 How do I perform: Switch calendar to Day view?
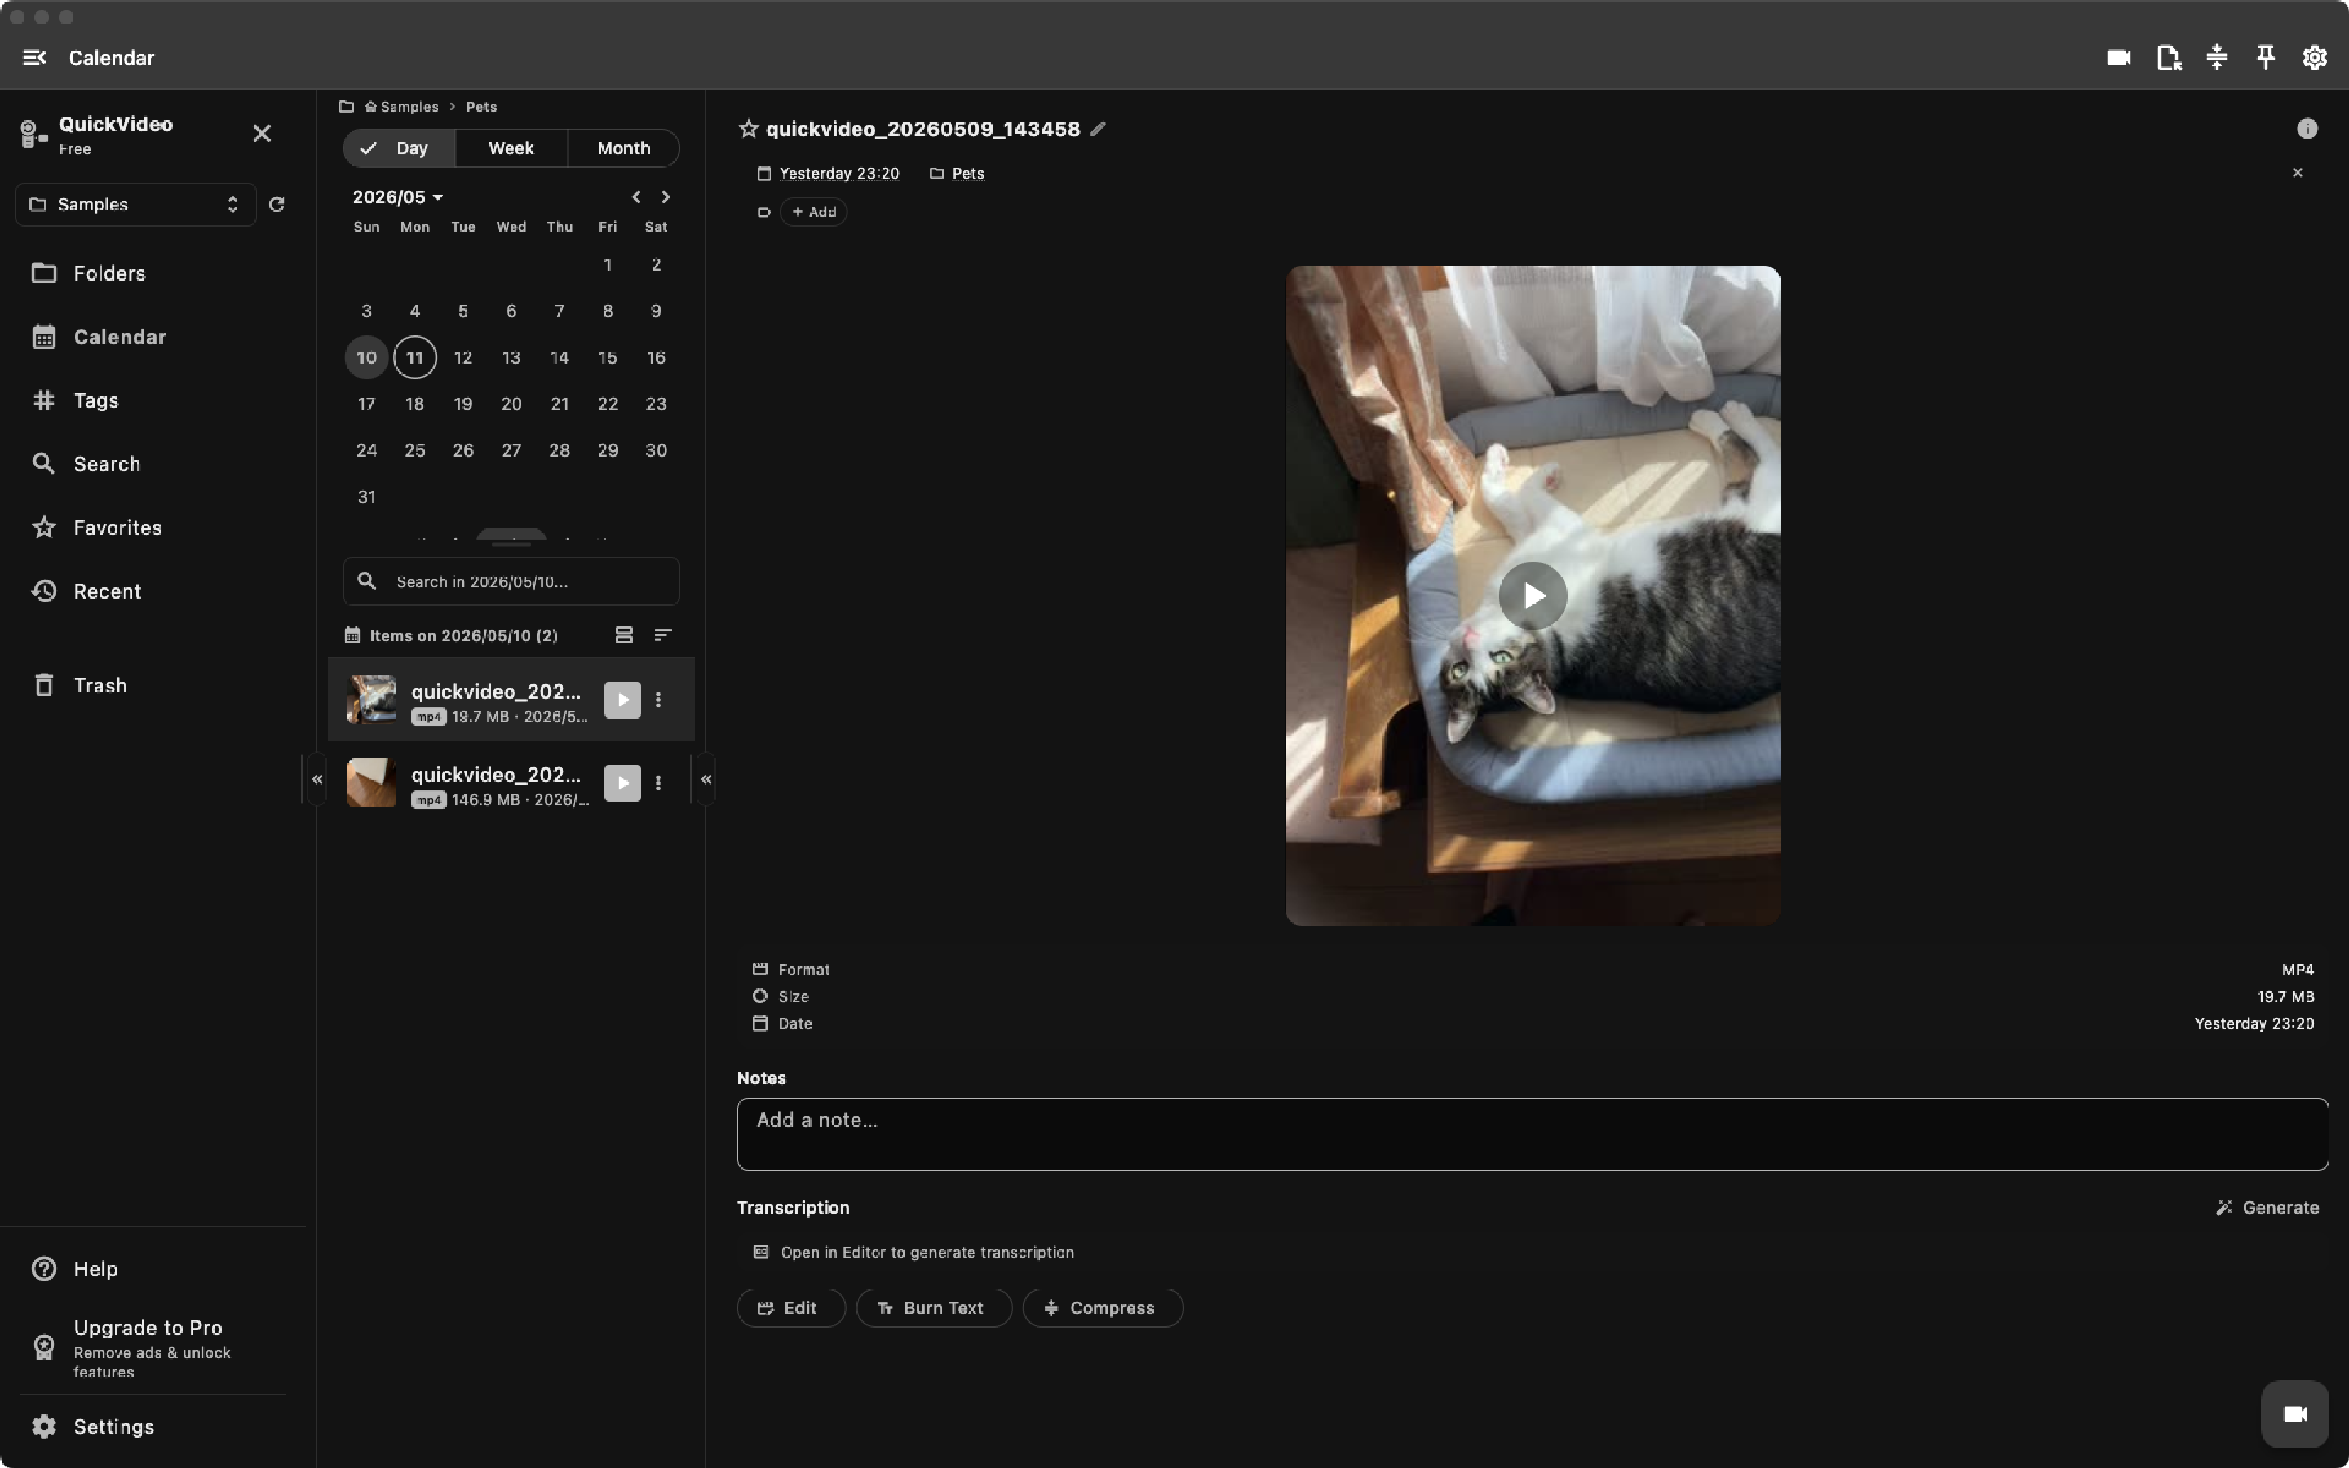pos(399,148)
